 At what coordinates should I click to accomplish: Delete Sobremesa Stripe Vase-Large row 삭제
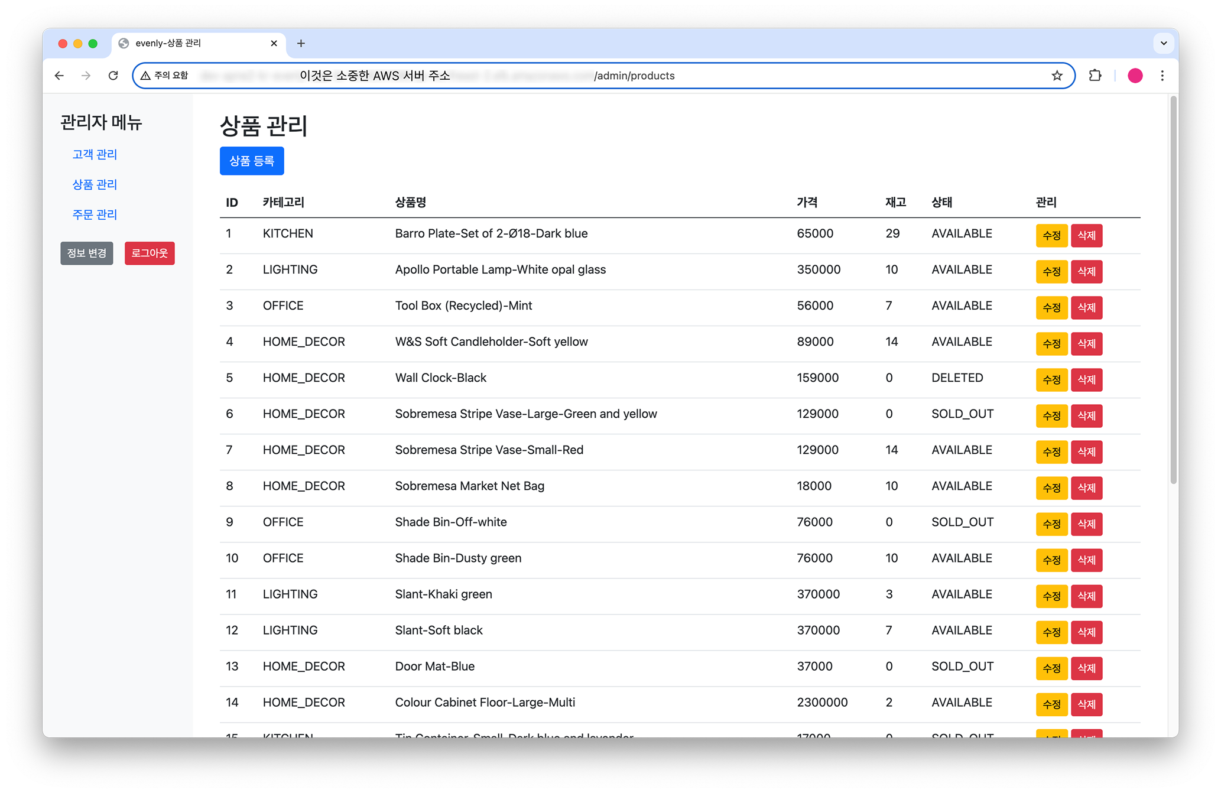1086,415
